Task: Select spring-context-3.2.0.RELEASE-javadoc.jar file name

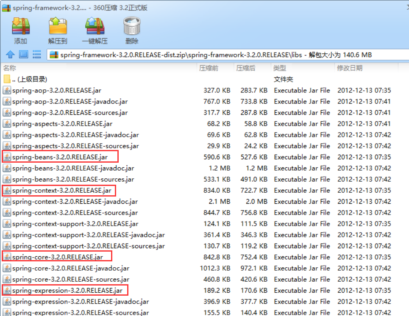Action: 75,202
